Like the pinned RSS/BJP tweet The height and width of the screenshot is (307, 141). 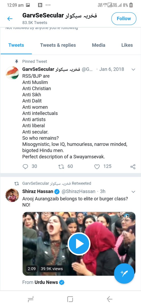point(97,167)
